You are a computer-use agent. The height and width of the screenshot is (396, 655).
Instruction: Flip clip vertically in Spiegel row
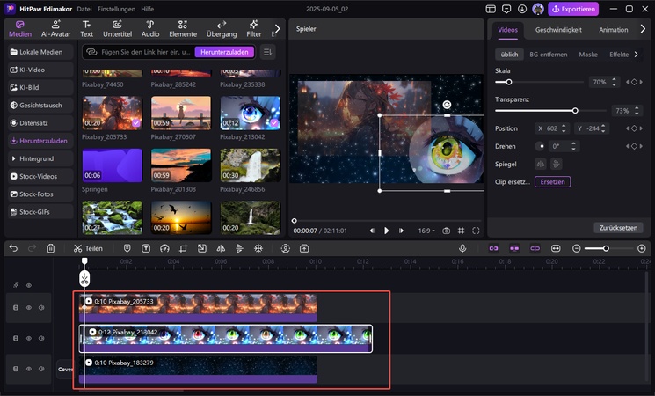pyautogui.click(x=556, y=164)
